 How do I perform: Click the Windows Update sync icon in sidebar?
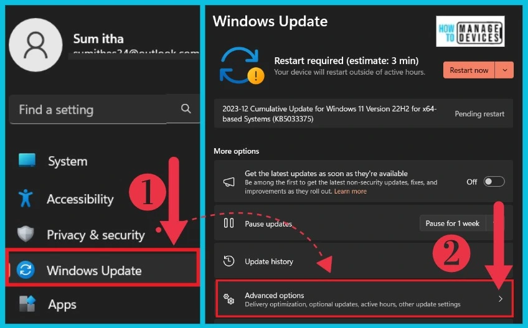(x=26, y=269)
